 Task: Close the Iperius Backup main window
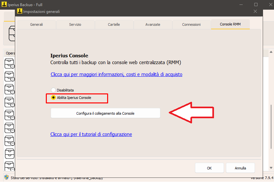[x=271, y=5]
